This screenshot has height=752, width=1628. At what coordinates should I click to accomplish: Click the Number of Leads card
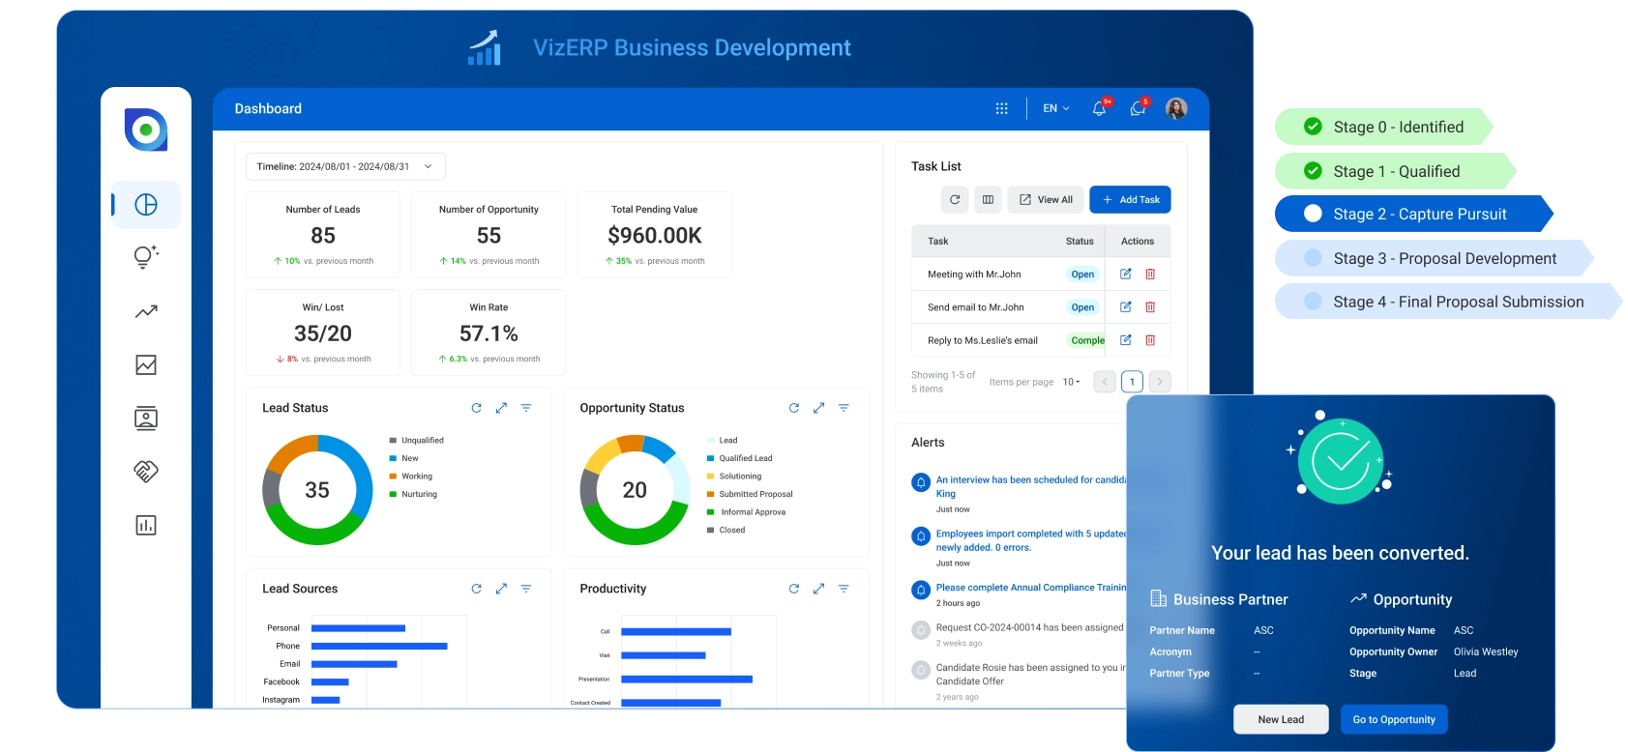tap(323, 235)
